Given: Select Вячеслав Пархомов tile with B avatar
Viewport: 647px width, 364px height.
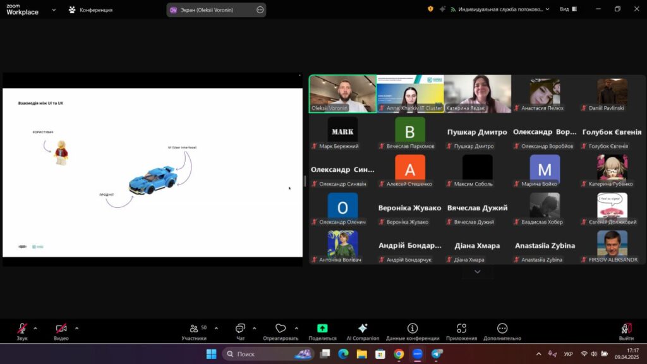Looking at the screenshot, I should [410, 132].
